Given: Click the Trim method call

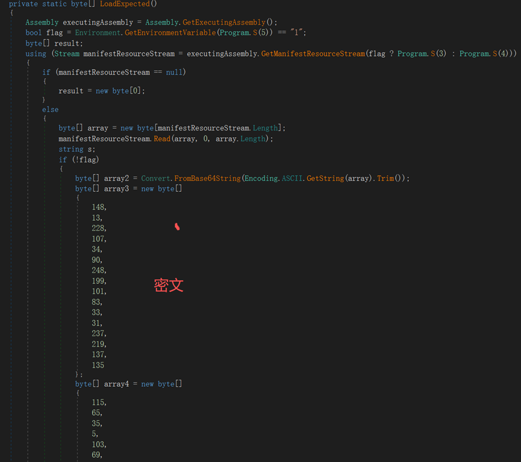Looking at the screenshot, I should tap(385, 179).
